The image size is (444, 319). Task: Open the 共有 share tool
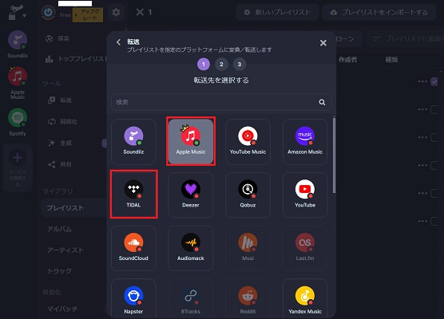(x=60, y=164)
